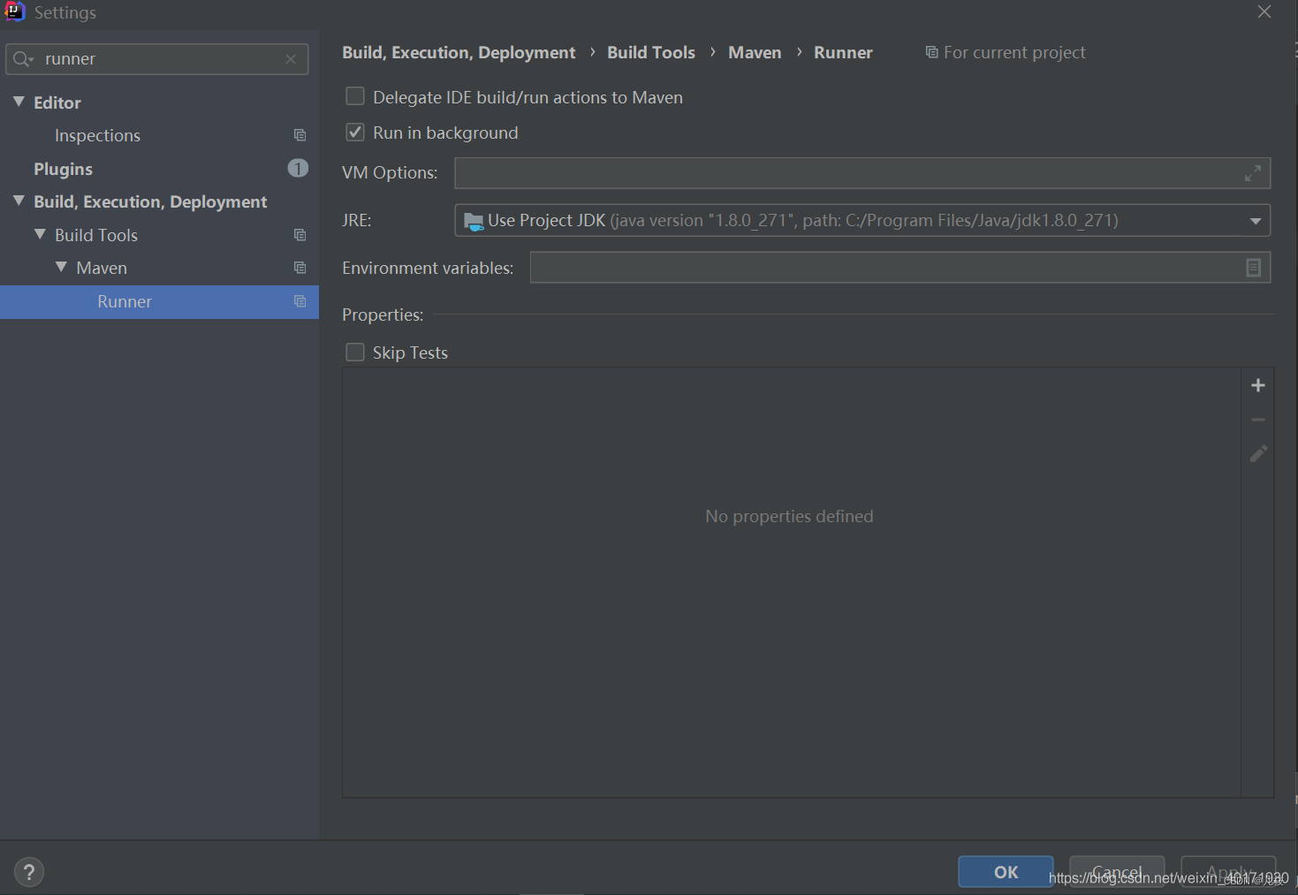Click the Cancel button
Viewport: 1298px width, 895px height.
[x=1116, y=871]
